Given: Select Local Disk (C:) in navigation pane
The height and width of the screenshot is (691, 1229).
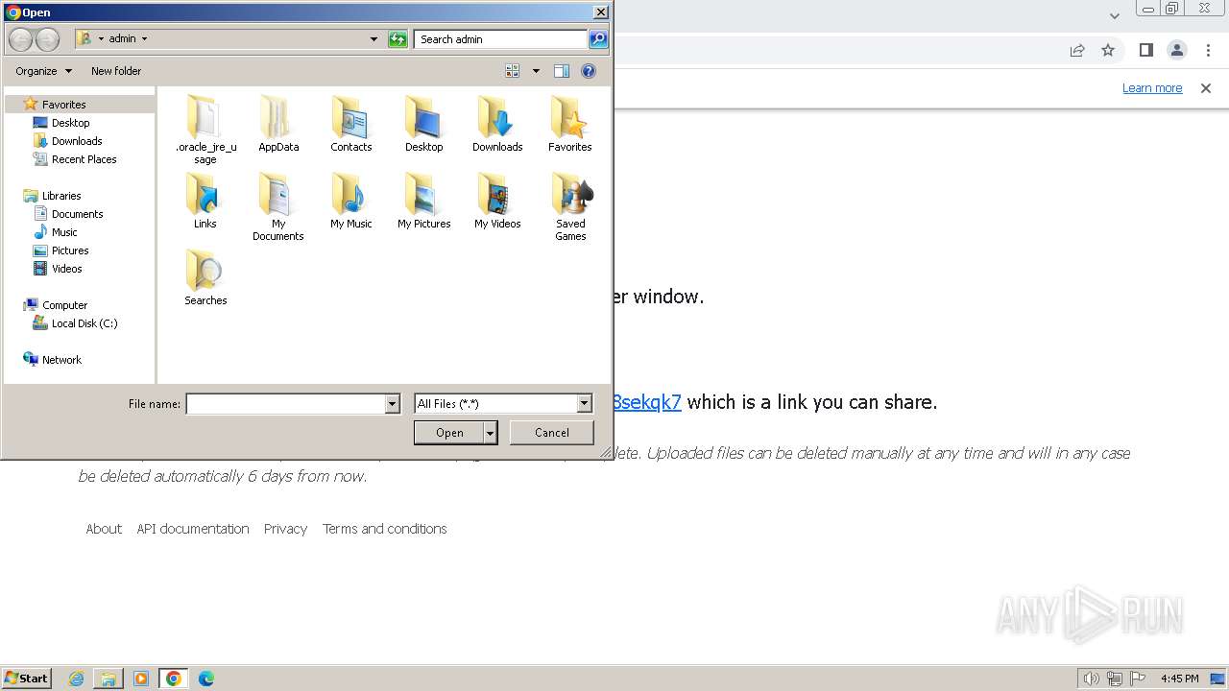Looking at the screenshot, I should (x=84, y=323).
